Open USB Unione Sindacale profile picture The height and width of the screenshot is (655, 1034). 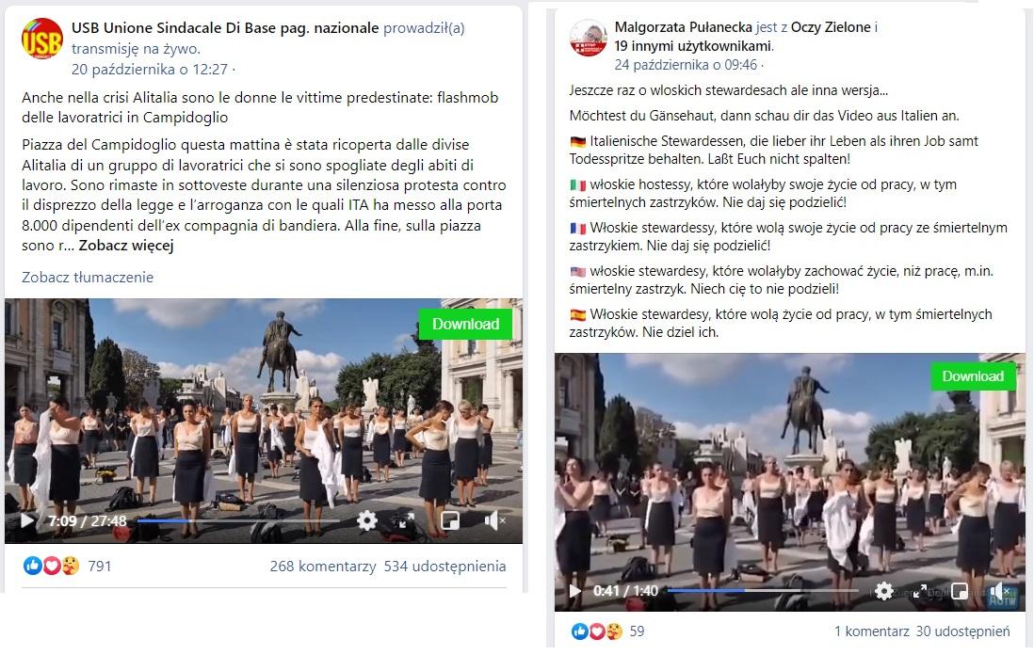tap(42, 39)
